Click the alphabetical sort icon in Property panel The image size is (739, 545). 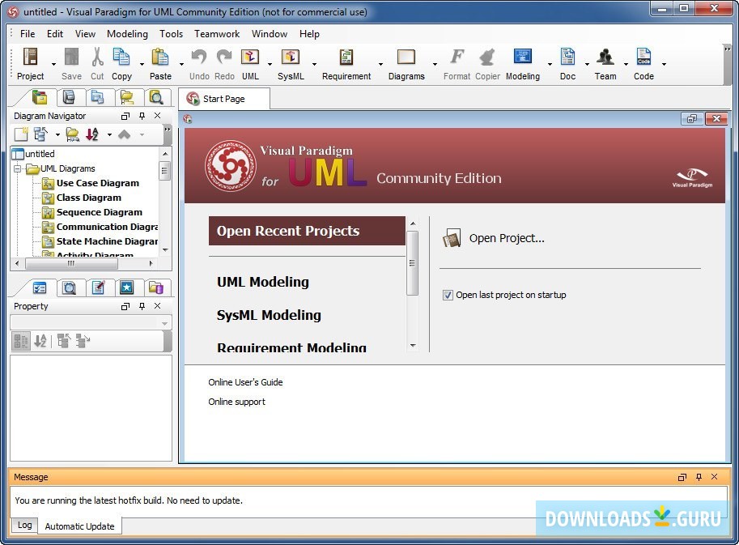pos(40,340)
